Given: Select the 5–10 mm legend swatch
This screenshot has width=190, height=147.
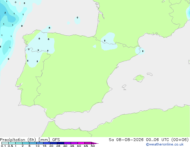Looking at the screenshot, I should pyautogui.click(x=33, y=143).
